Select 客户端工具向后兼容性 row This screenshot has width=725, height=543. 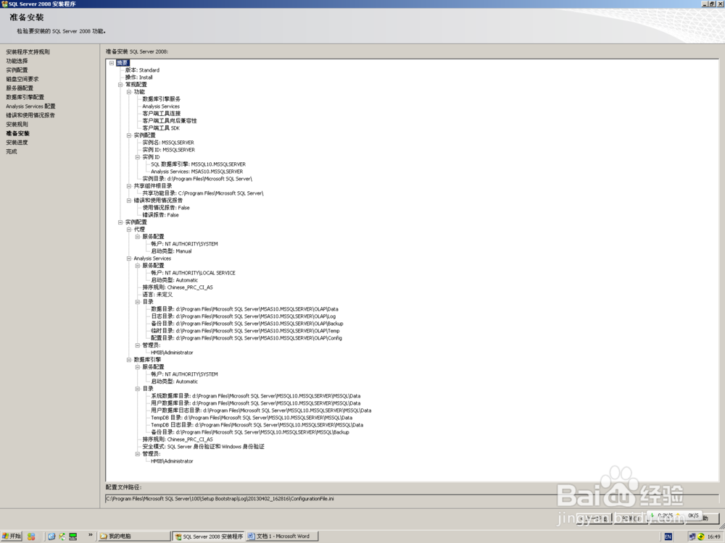tap(170, 121)
